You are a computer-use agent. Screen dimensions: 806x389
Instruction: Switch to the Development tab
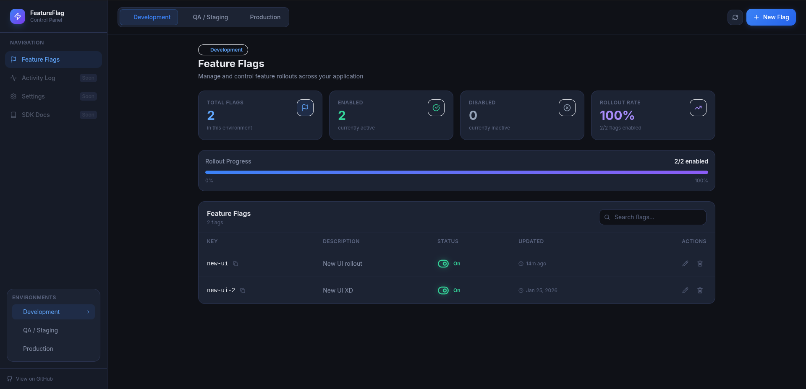point(149,17)
